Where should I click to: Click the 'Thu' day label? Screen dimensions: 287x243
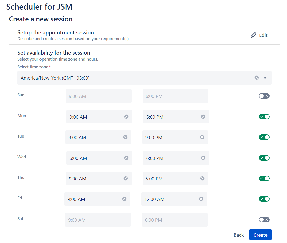click(21, 177)
